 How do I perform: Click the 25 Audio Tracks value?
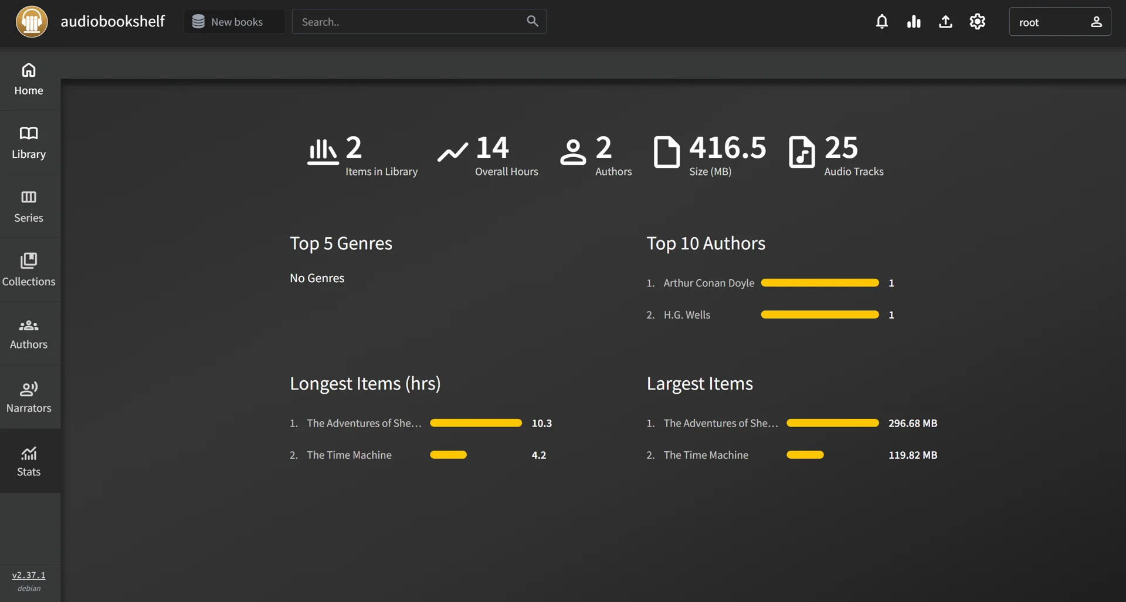tap(841, 147)
